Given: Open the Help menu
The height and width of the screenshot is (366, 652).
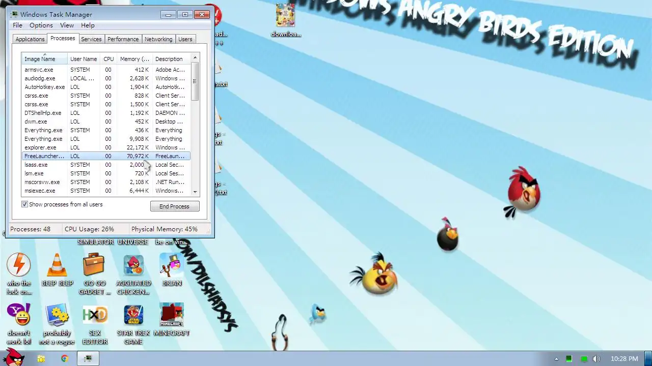Looking at the screenshot, I should click(x=88, y=25).
